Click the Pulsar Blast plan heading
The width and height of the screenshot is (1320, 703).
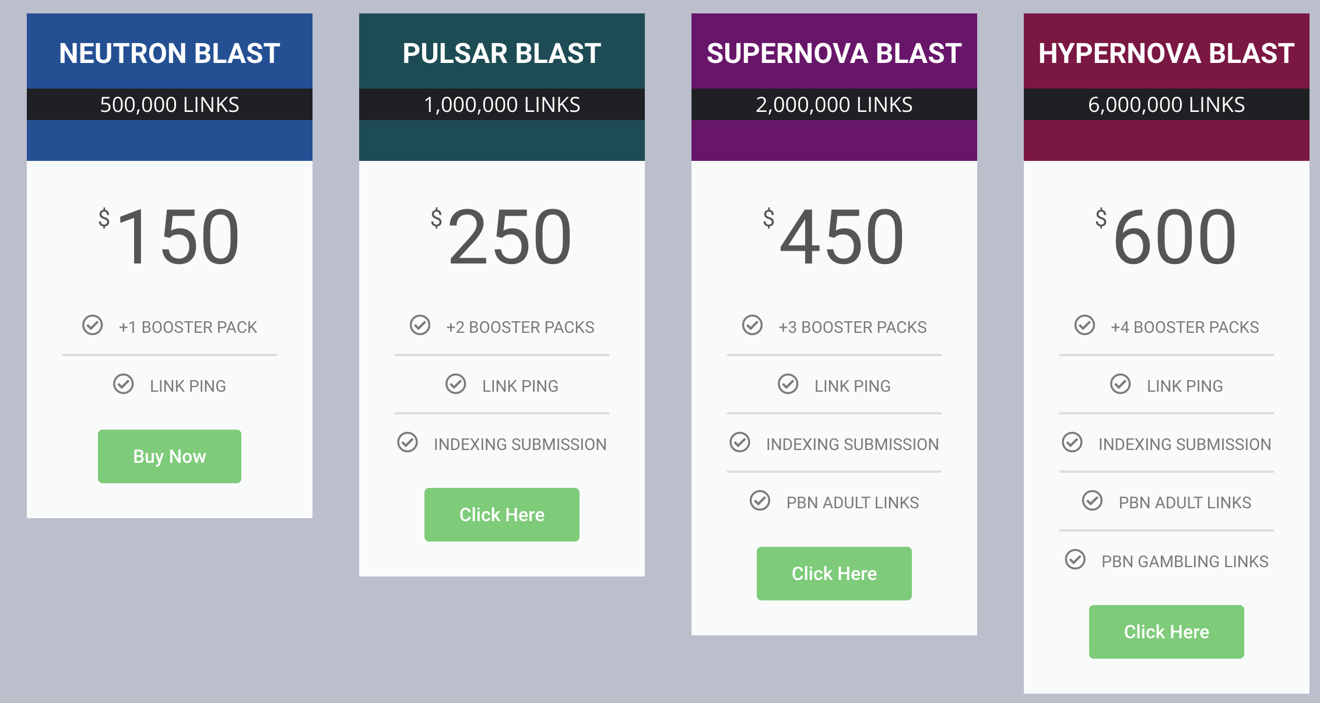click(501, 54)
